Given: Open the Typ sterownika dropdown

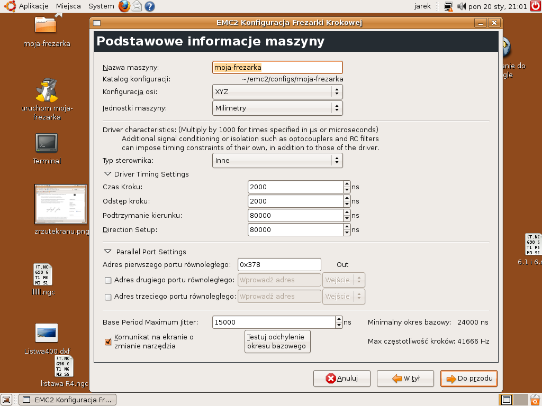Looking at the screenshot, I should coord(277,161).
